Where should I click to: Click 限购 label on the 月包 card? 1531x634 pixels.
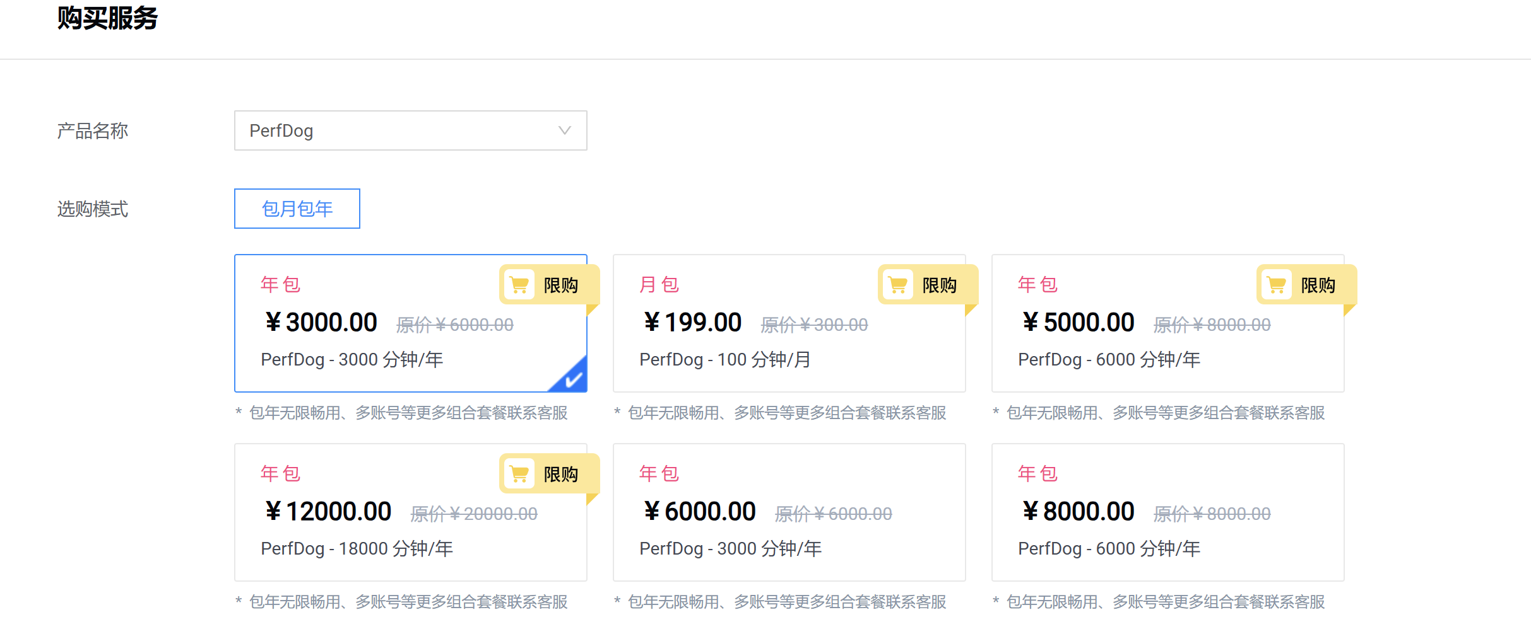coord(940,285)
